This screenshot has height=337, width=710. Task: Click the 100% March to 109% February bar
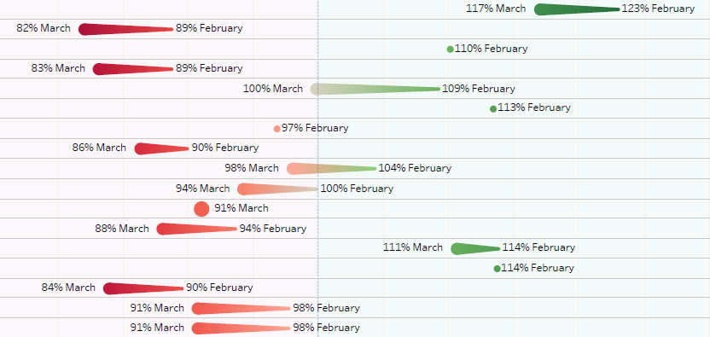click(x=375, y=89)
